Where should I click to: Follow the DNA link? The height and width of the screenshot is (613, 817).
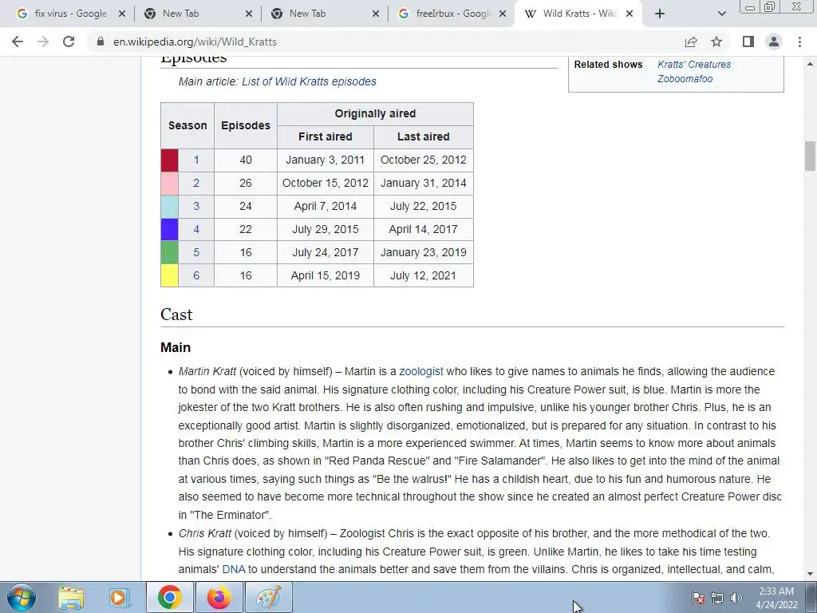pos(234,569)
